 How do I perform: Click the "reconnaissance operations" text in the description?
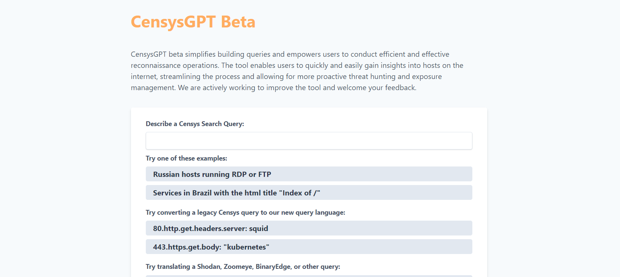coord(175,65)
